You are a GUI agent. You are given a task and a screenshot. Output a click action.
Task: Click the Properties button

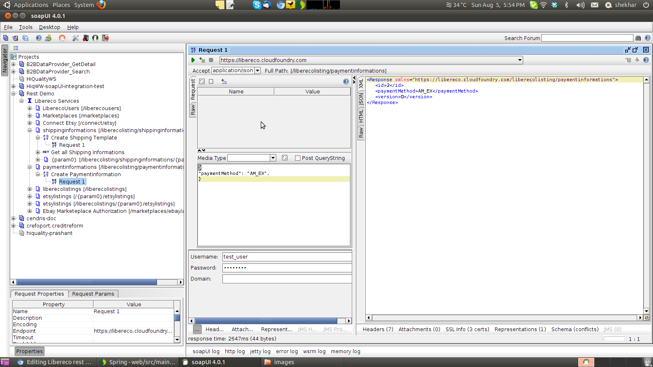coord(29,352)
